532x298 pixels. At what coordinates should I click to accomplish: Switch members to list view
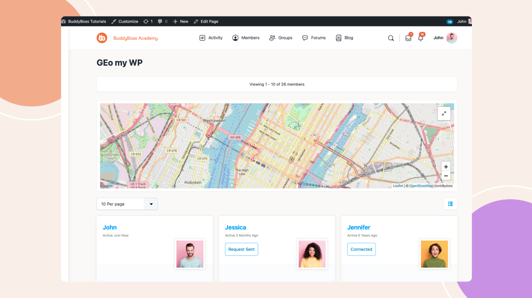pyautogui.click(x=450, y=204)
